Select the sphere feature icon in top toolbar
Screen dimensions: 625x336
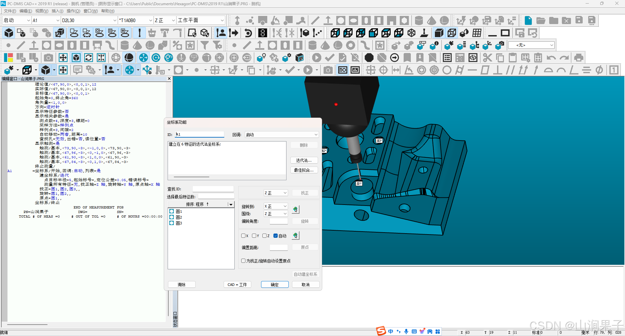click(x=444, y=20)
